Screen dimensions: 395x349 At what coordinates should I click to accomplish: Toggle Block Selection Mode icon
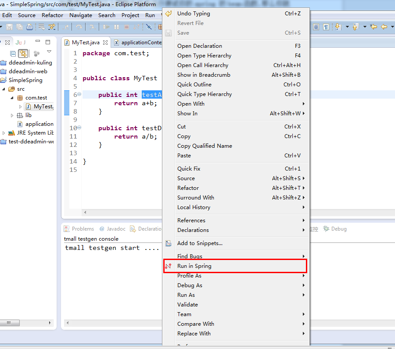click(x=316, y=27)
